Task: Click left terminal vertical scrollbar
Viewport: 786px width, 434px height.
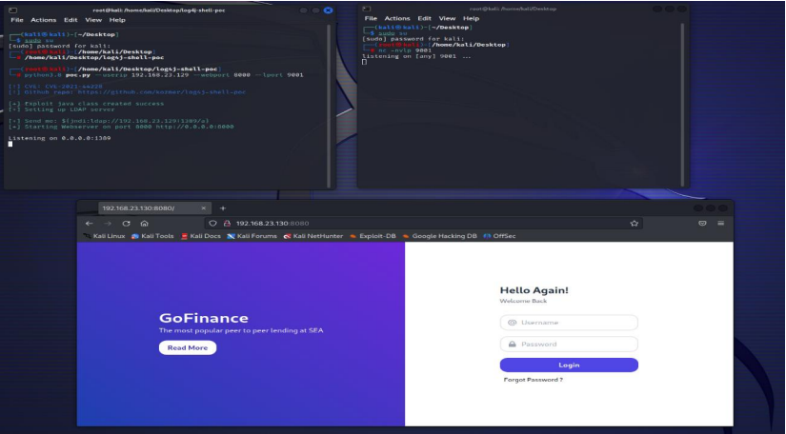Action: (329, 105)
